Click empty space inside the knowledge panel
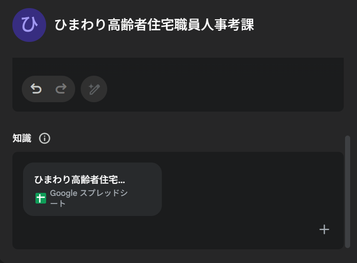The height and width of the screenshot is (263, 357). (248, 184)
